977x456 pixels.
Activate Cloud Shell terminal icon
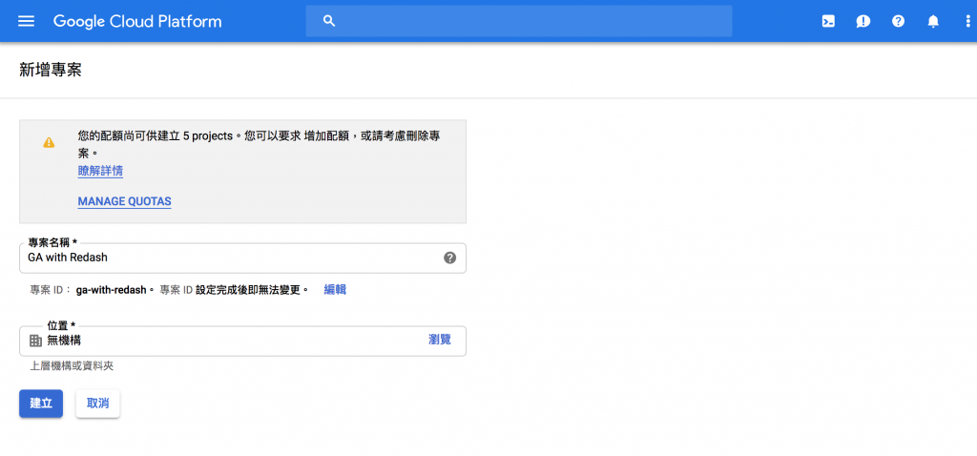(x=828, y=21)
